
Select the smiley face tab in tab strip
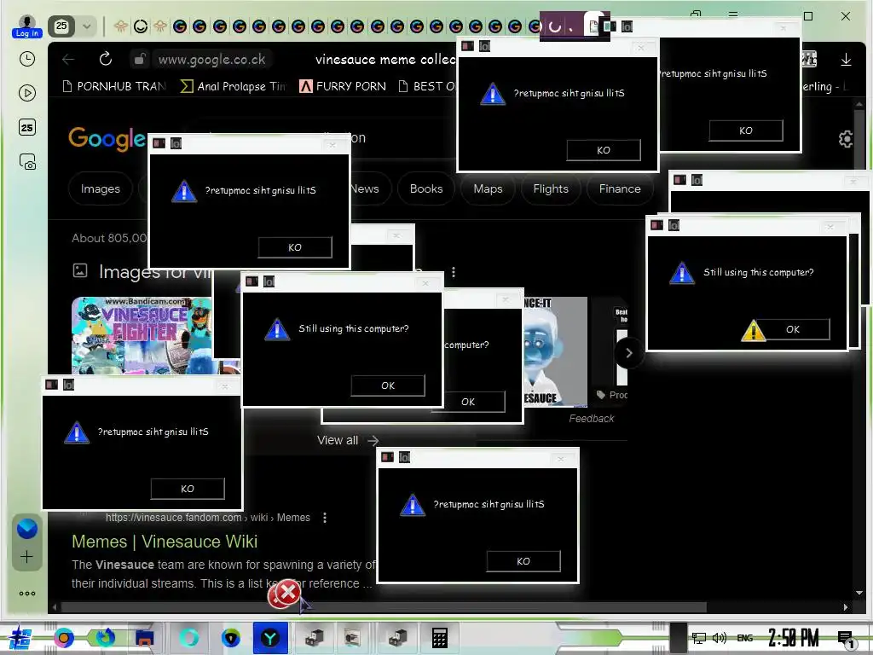(x=141, y=26)
